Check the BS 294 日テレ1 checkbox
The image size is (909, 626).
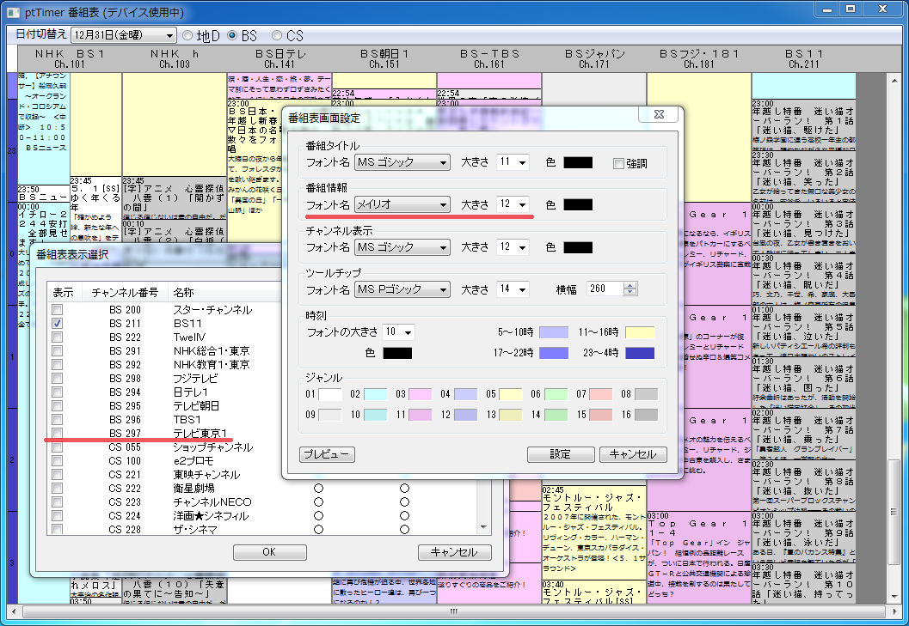(57, 392)
